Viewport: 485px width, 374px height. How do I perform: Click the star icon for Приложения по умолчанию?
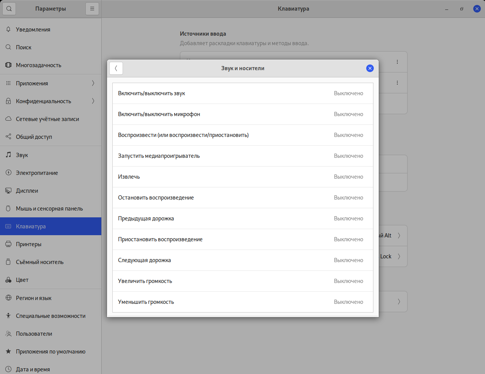(x=8, y=351)
